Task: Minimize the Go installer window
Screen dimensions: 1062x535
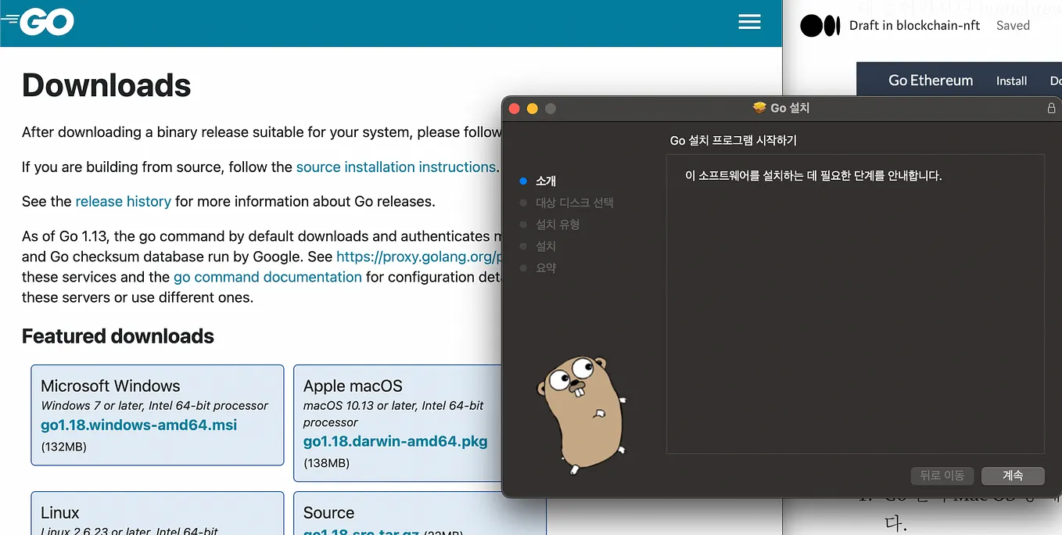Action: 533,109
